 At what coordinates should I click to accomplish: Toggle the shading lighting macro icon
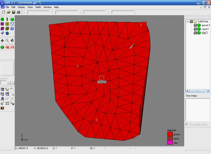coord(12,103)
